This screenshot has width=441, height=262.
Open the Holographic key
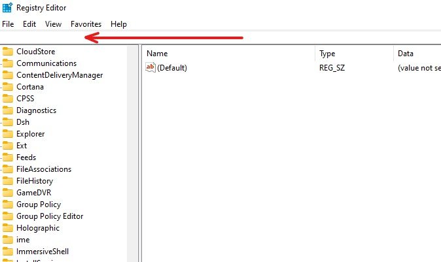(x=38, y=228)
